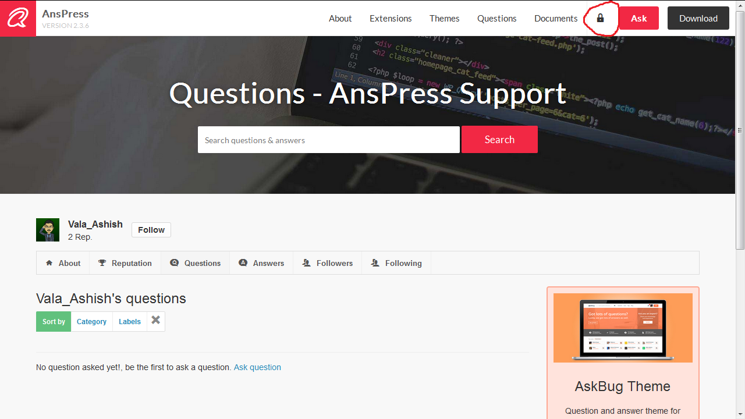
Task: Click Vala_Ashish's avatar image
Action: click(48, 230)
